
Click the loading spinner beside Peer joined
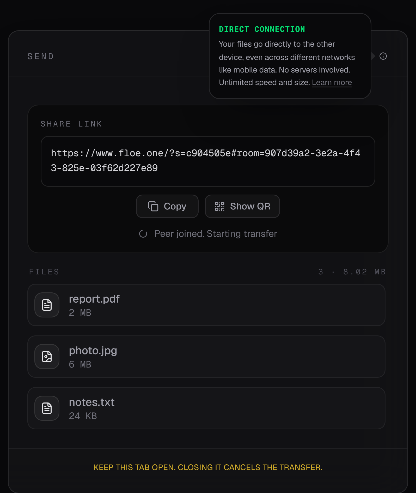pyautogui.click(x=143, y=234)
